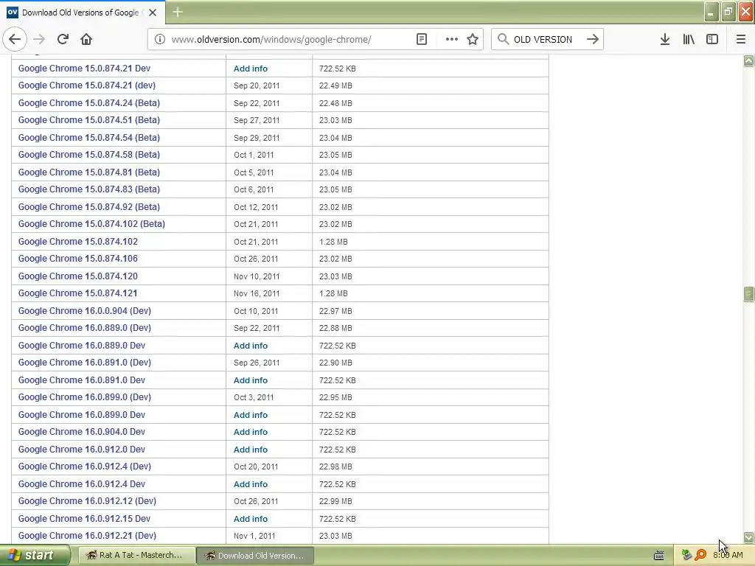
Task: Show site information for oldversion.com
Action: 160,39
